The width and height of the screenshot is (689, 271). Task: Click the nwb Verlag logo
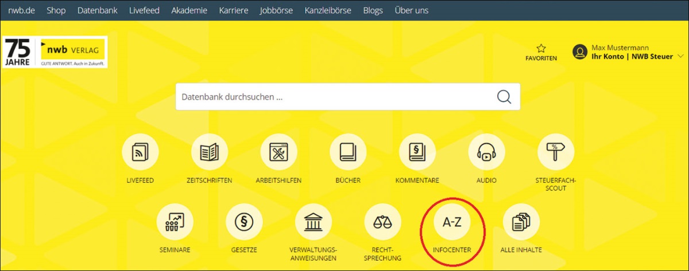coord(72,53)
